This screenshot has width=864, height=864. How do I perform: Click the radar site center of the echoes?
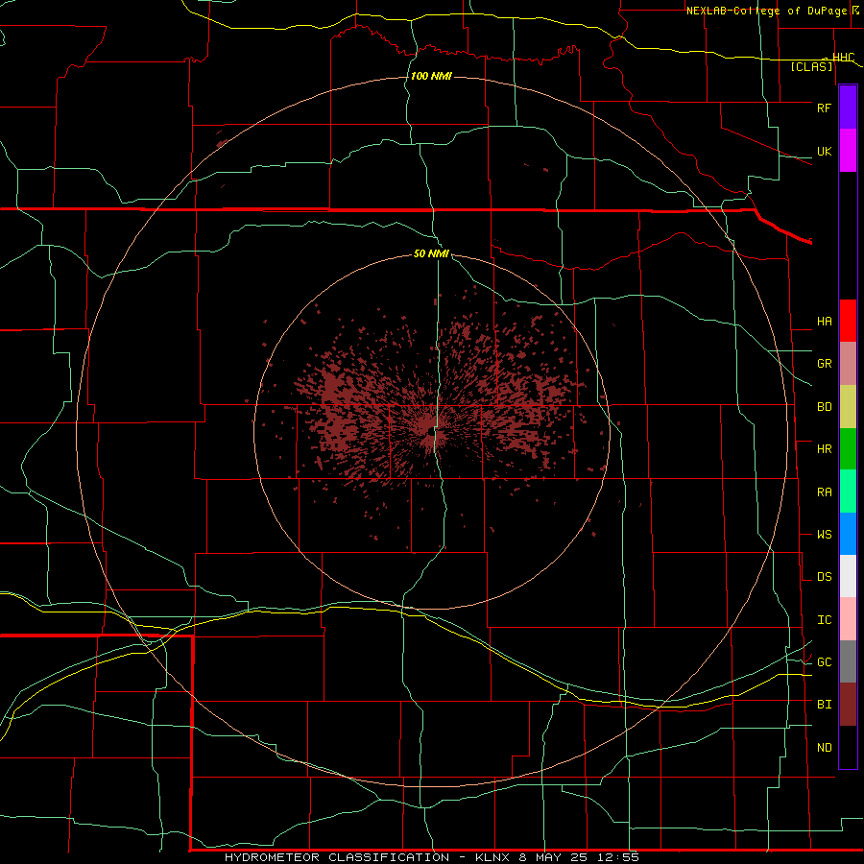(431, 432)
